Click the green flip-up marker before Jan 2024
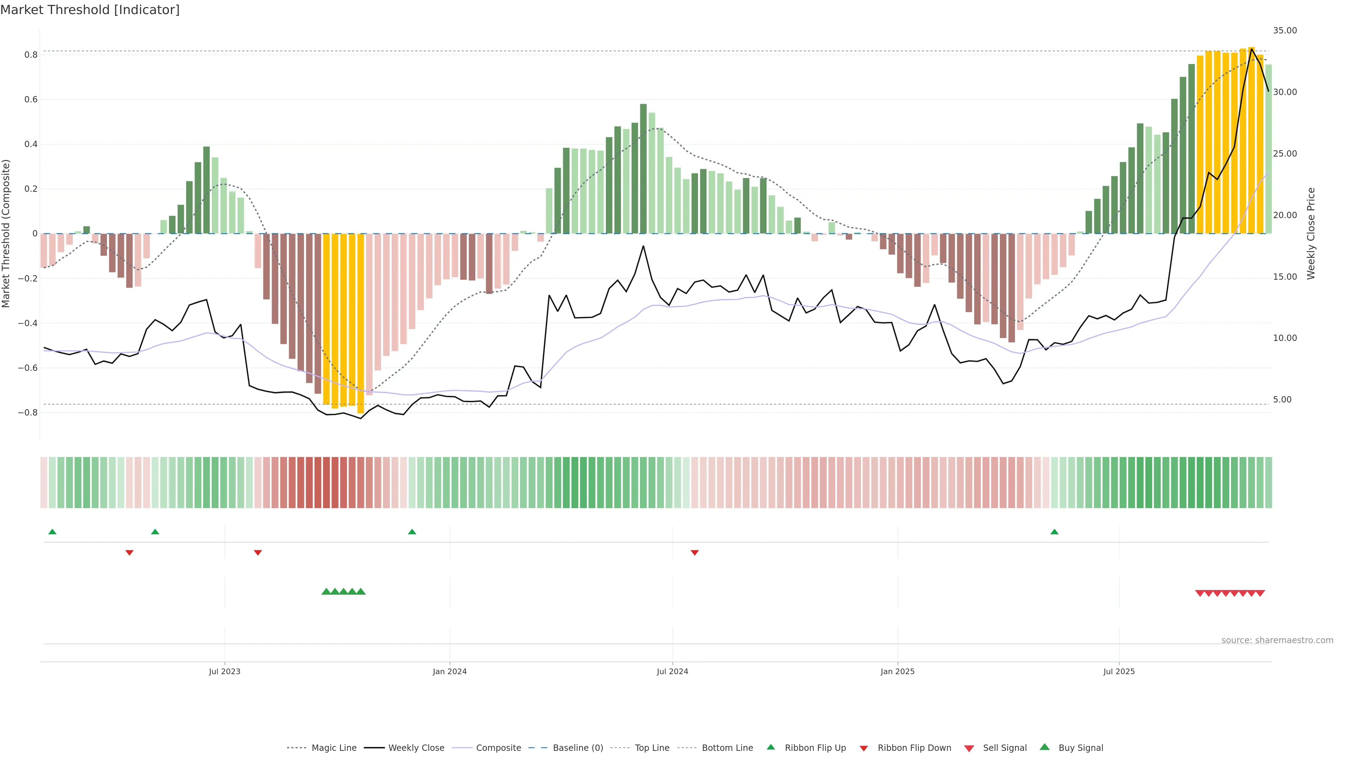 coord(412,532)
